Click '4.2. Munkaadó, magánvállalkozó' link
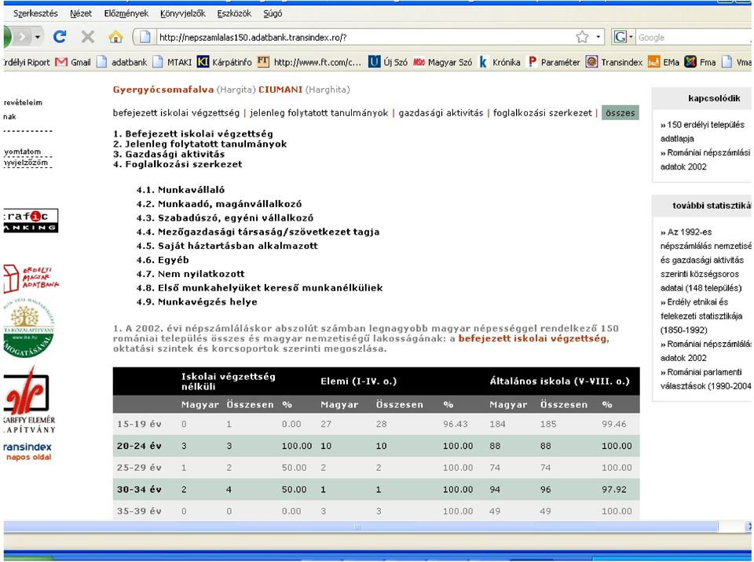Screen dimensions: 754x562 tap(219, 204)
